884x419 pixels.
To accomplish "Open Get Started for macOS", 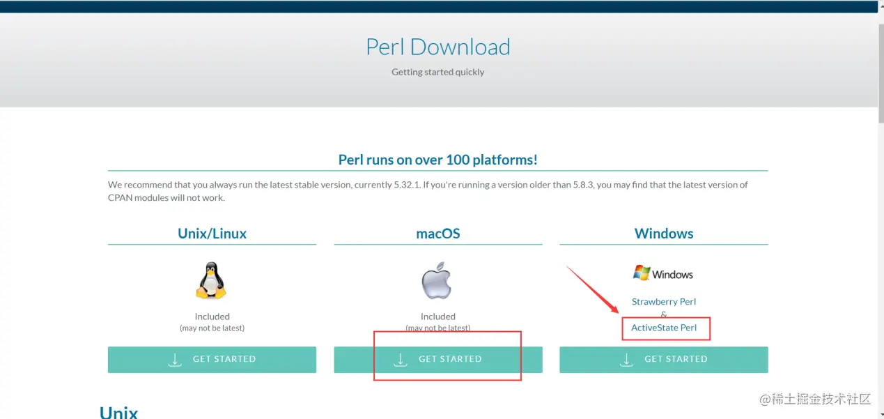I will [437, 360].
